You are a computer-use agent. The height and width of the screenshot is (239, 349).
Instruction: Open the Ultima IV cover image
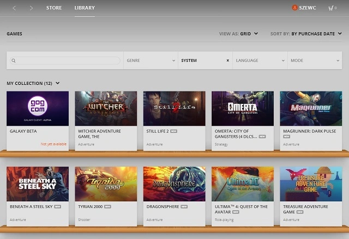pyautogui.click(x=243, y=184)
